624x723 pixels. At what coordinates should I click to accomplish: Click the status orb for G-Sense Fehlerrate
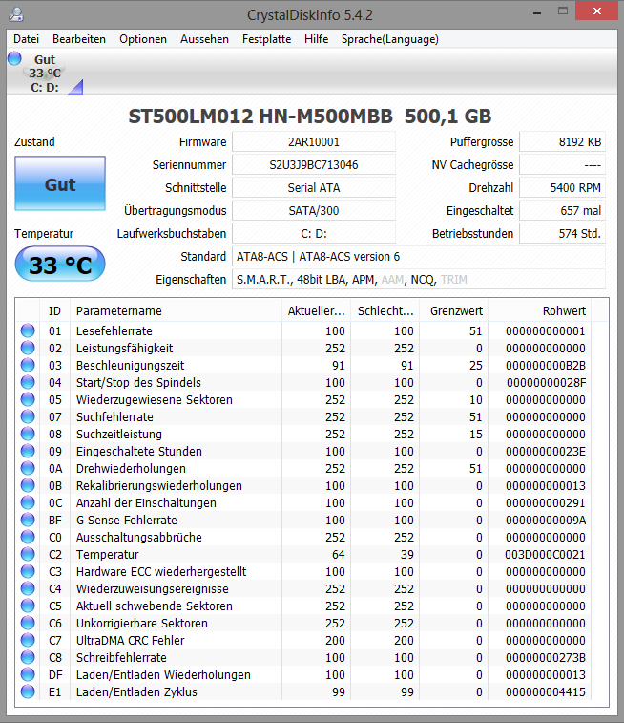[x=28, y=521]
